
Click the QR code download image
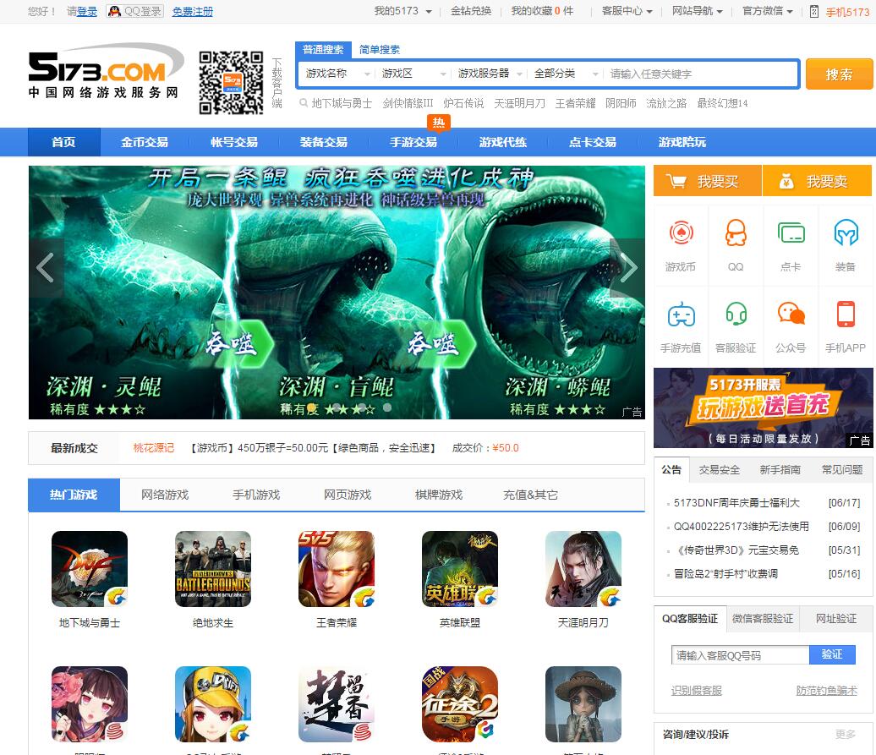(x=232, y=83)
